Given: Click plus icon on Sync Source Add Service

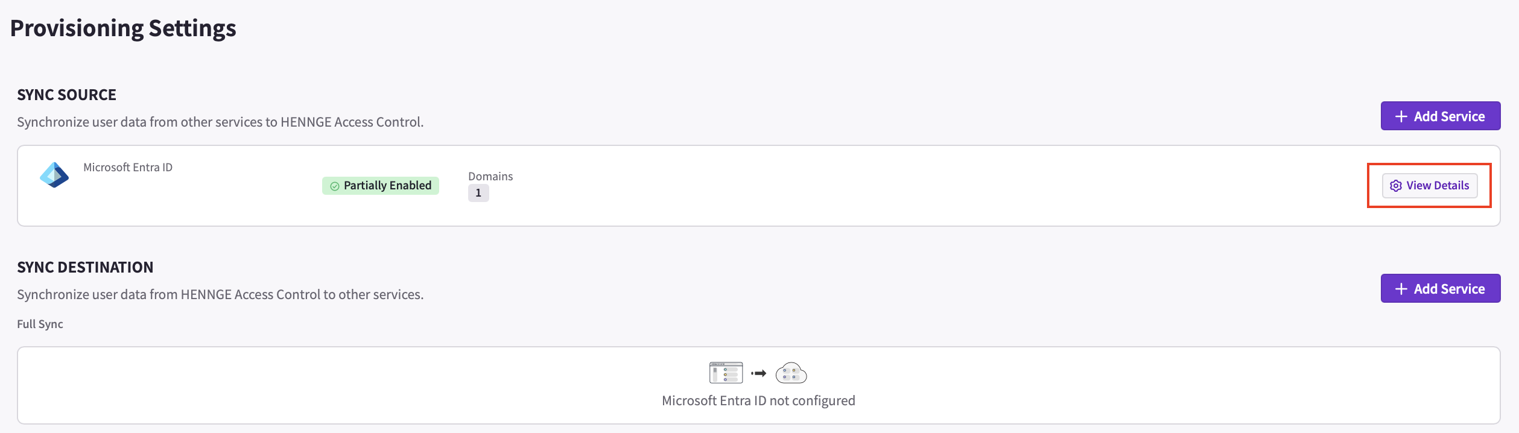Looking at the screenshot, I should (x=1401, y=116).
